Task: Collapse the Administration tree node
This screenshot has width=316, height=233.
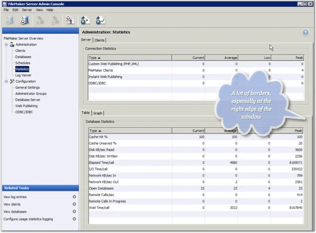Action: pos(6,45)
